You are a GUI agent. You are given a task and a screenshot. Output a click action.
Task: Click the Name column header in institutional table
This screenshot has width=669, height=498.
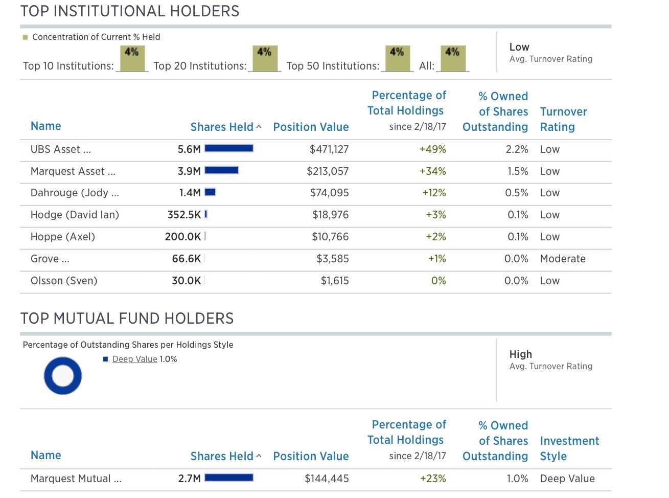pyautogui.click(x=45, y=126)
